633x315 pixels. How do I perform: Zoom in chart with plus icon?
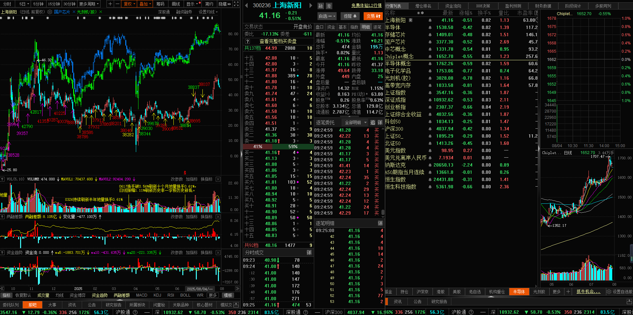pos(110,4)
